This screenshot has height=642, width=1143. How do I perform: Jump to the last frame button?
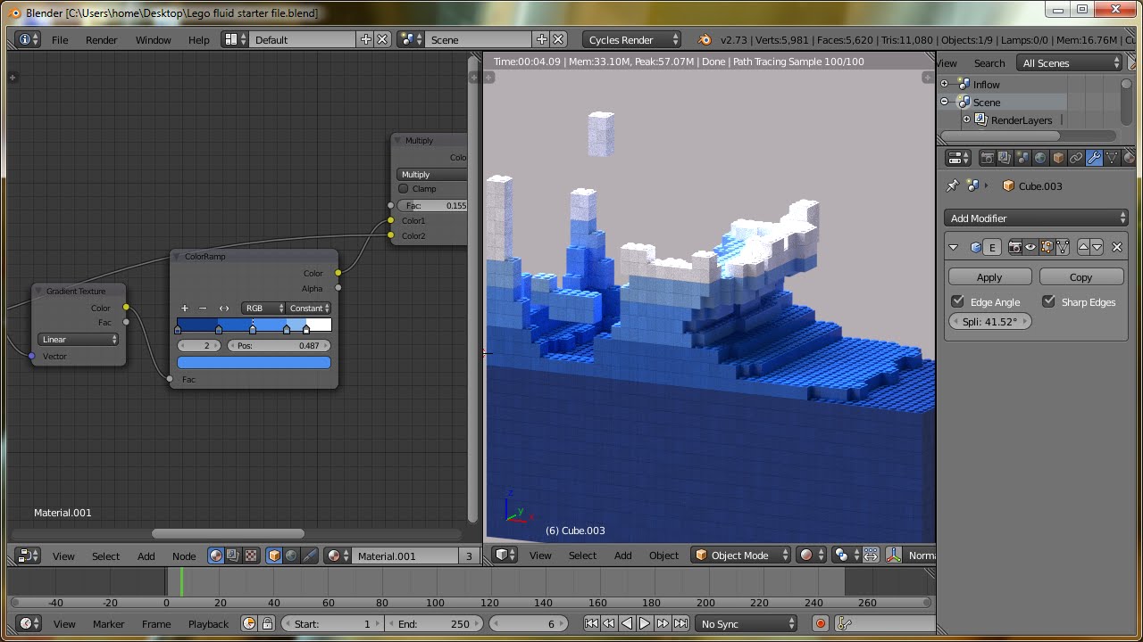click(680, 623)
